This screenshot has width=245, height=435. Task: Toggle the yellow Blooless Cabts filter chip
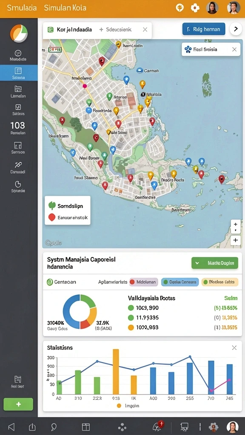(220, 282)
